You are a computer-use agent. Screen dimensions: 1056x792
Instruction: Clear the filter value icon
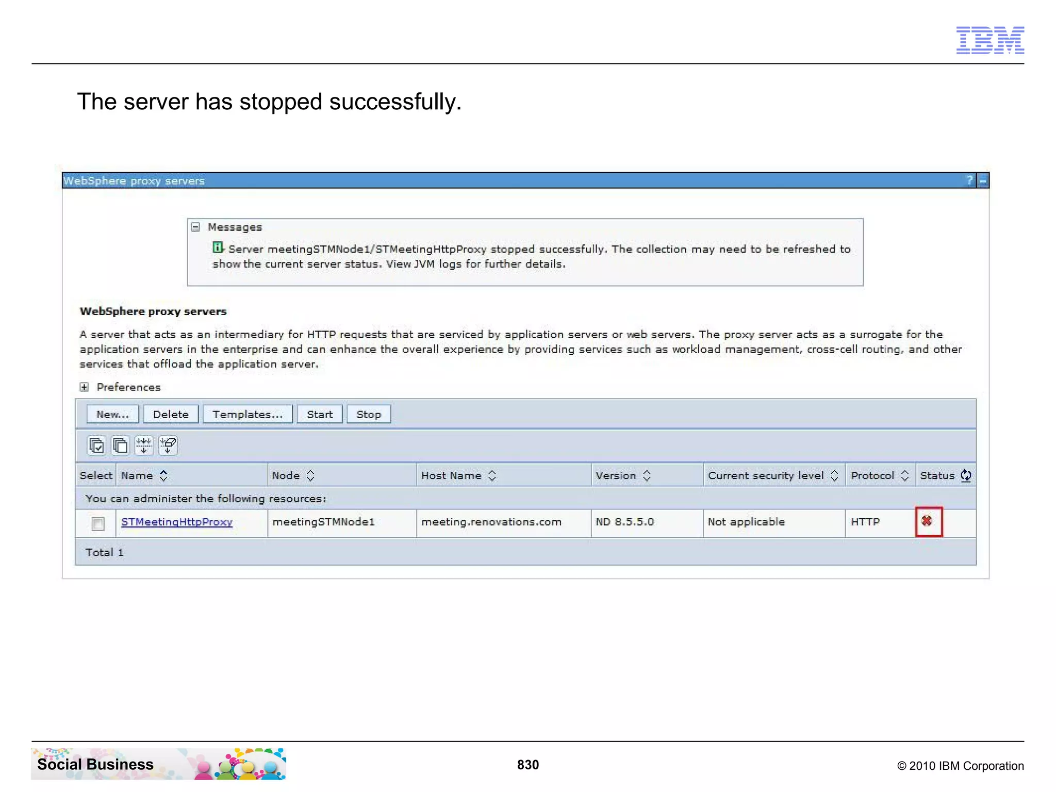pyautogui.click(x=168, y=445)
